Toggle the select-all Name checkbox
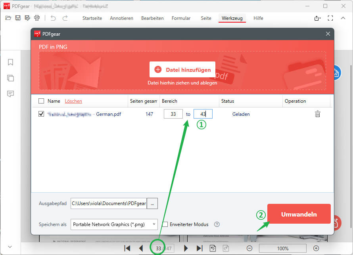 [x=41, y=101]
